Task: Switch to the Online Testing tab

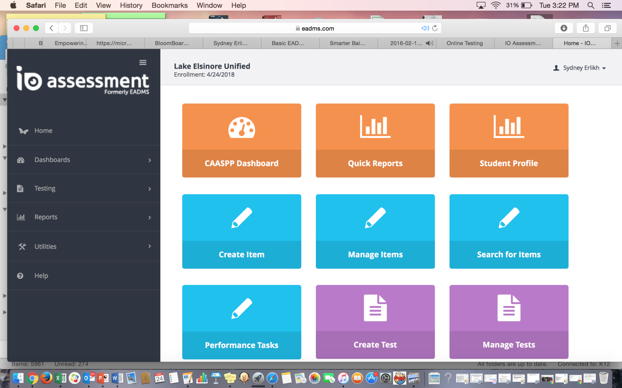Action: [464, 43]
